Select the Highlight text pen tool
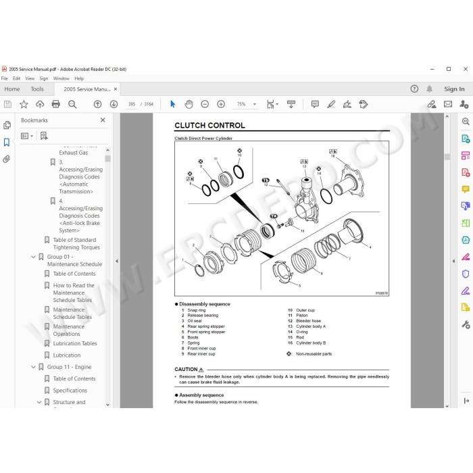The height and width of the screenshot is (473, 473). [x=331, y=104]
